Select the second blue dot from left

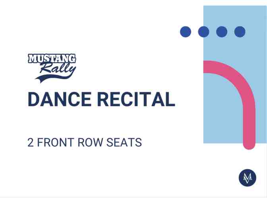point(203,31)
